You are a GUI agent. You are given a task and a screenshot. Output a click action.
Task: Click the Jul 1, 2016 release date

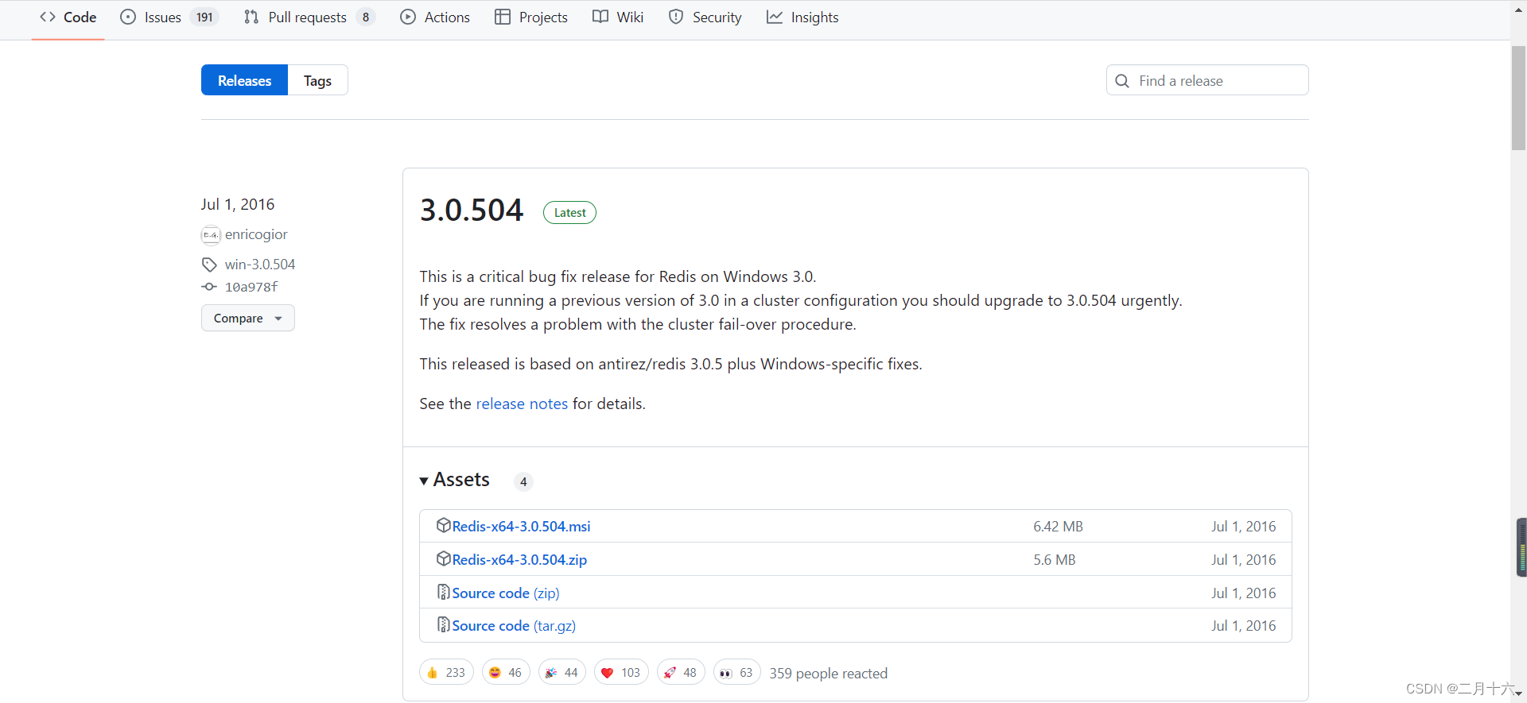pos(238,204)
